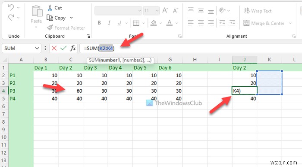Open the Borders dropdown arrow
The image size is (302, 167).
click(x=144, y=23)
